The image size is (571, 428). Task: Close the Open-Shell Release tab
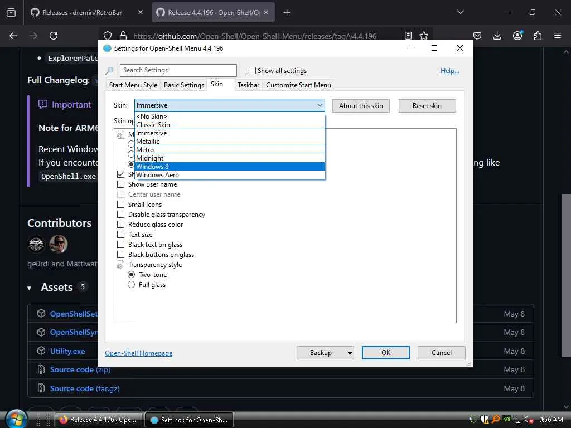coord(266,12)
